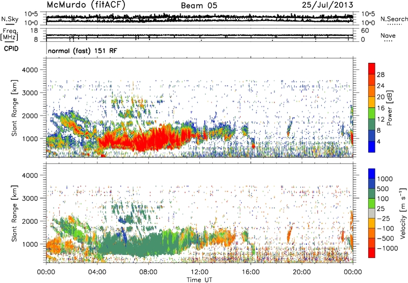
Task: Click the 04:00 time axis tick label
Action: (97, 272)
